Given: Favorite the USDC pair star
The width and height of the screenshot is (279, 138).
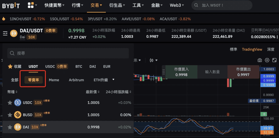Looking at the screenshot, I should tap(10, 103).
